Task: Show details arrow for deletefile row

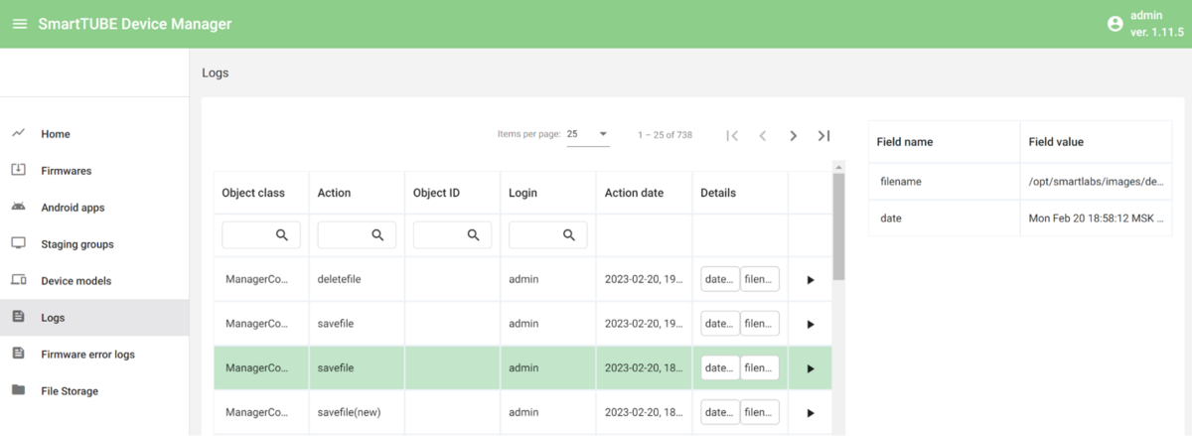Action: pos(811,280)
